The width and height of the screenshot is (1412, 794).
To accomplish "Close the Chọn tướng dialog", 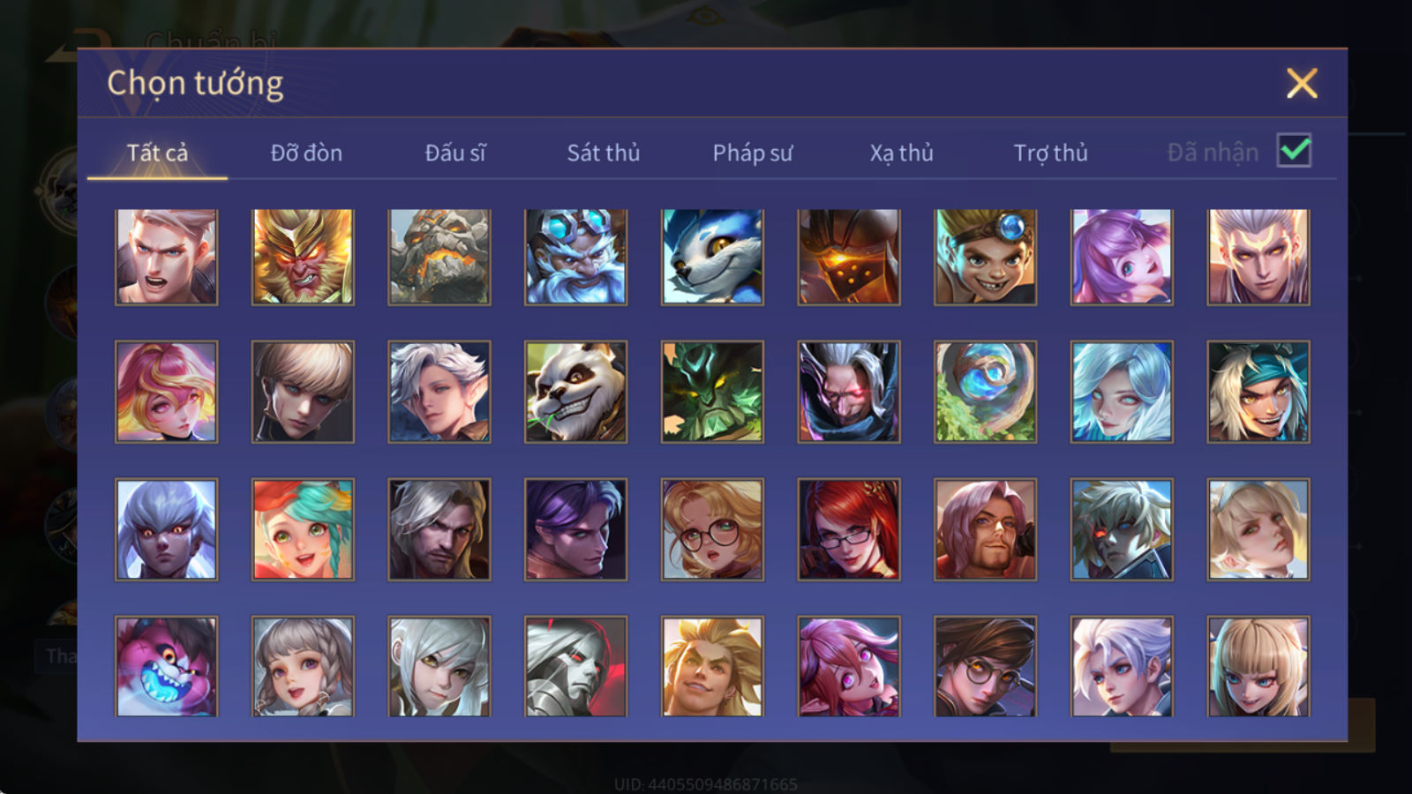I will tap(1302, 83).
